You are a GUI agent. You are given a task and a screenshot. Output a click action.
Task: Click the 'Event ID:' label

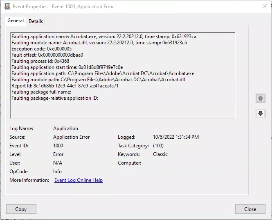point(19,146)
